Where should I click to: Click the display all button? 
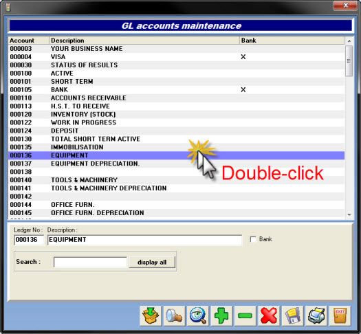click(152, 263)
